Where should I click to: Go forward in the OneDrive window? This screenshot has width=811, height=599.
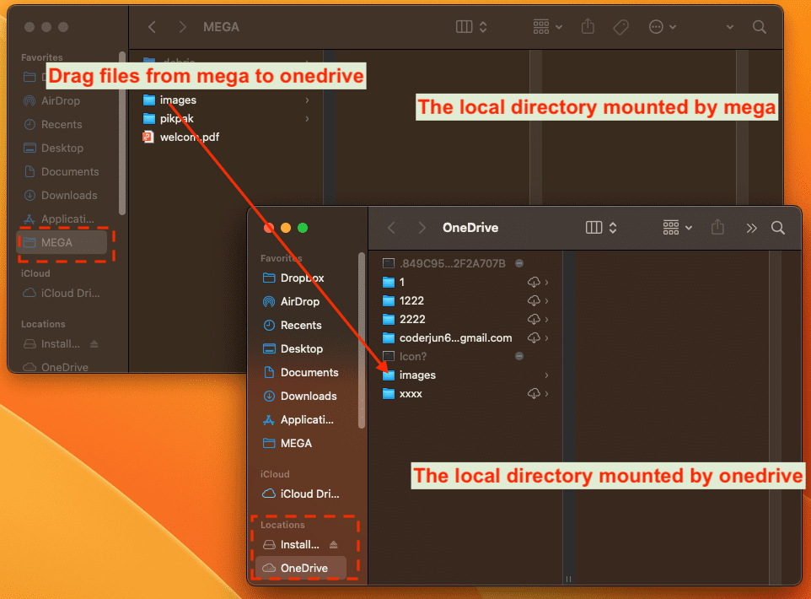(422, 228)
